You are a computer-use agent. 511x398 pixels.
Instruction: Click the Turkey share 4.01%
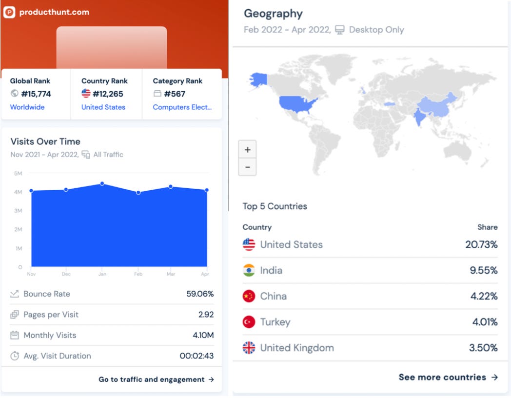pyautogui.click(x=485, y=322)
